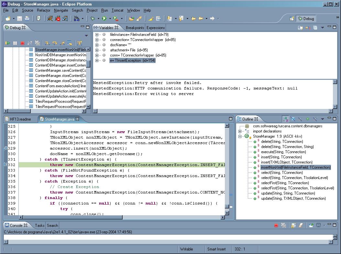This screenshot has height=254, width=341.
Task: Click the Step Over icon
Action: coord(55,43)
